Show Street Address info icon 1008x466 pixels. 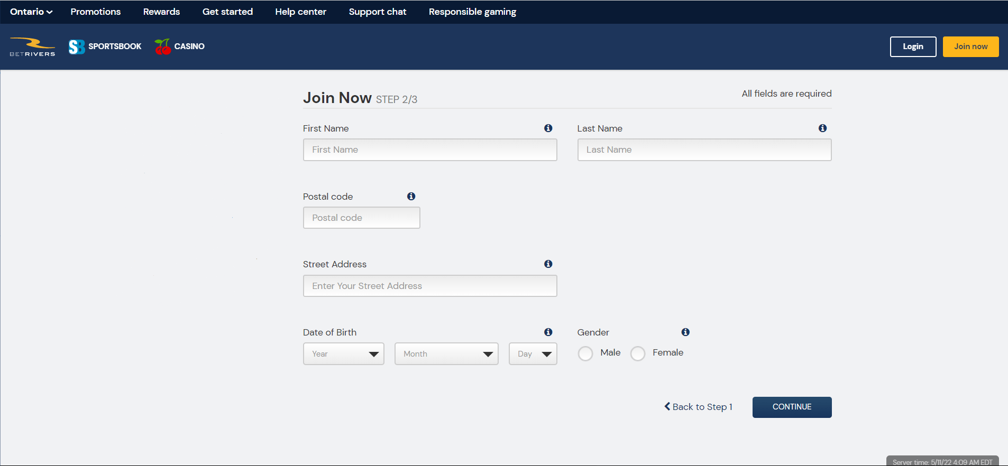(x=548, y=264)
